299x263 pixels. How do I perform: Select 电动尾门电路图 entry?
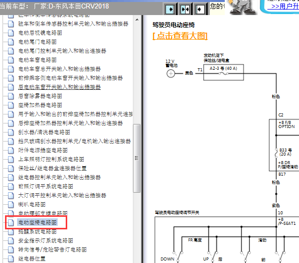coord(37,42)
